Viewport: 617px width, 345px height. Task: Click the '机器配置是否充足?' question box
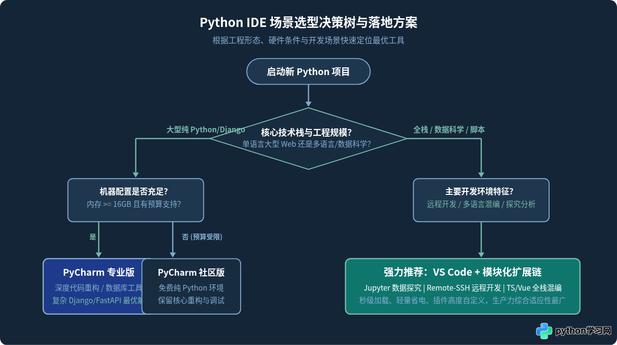136,200
